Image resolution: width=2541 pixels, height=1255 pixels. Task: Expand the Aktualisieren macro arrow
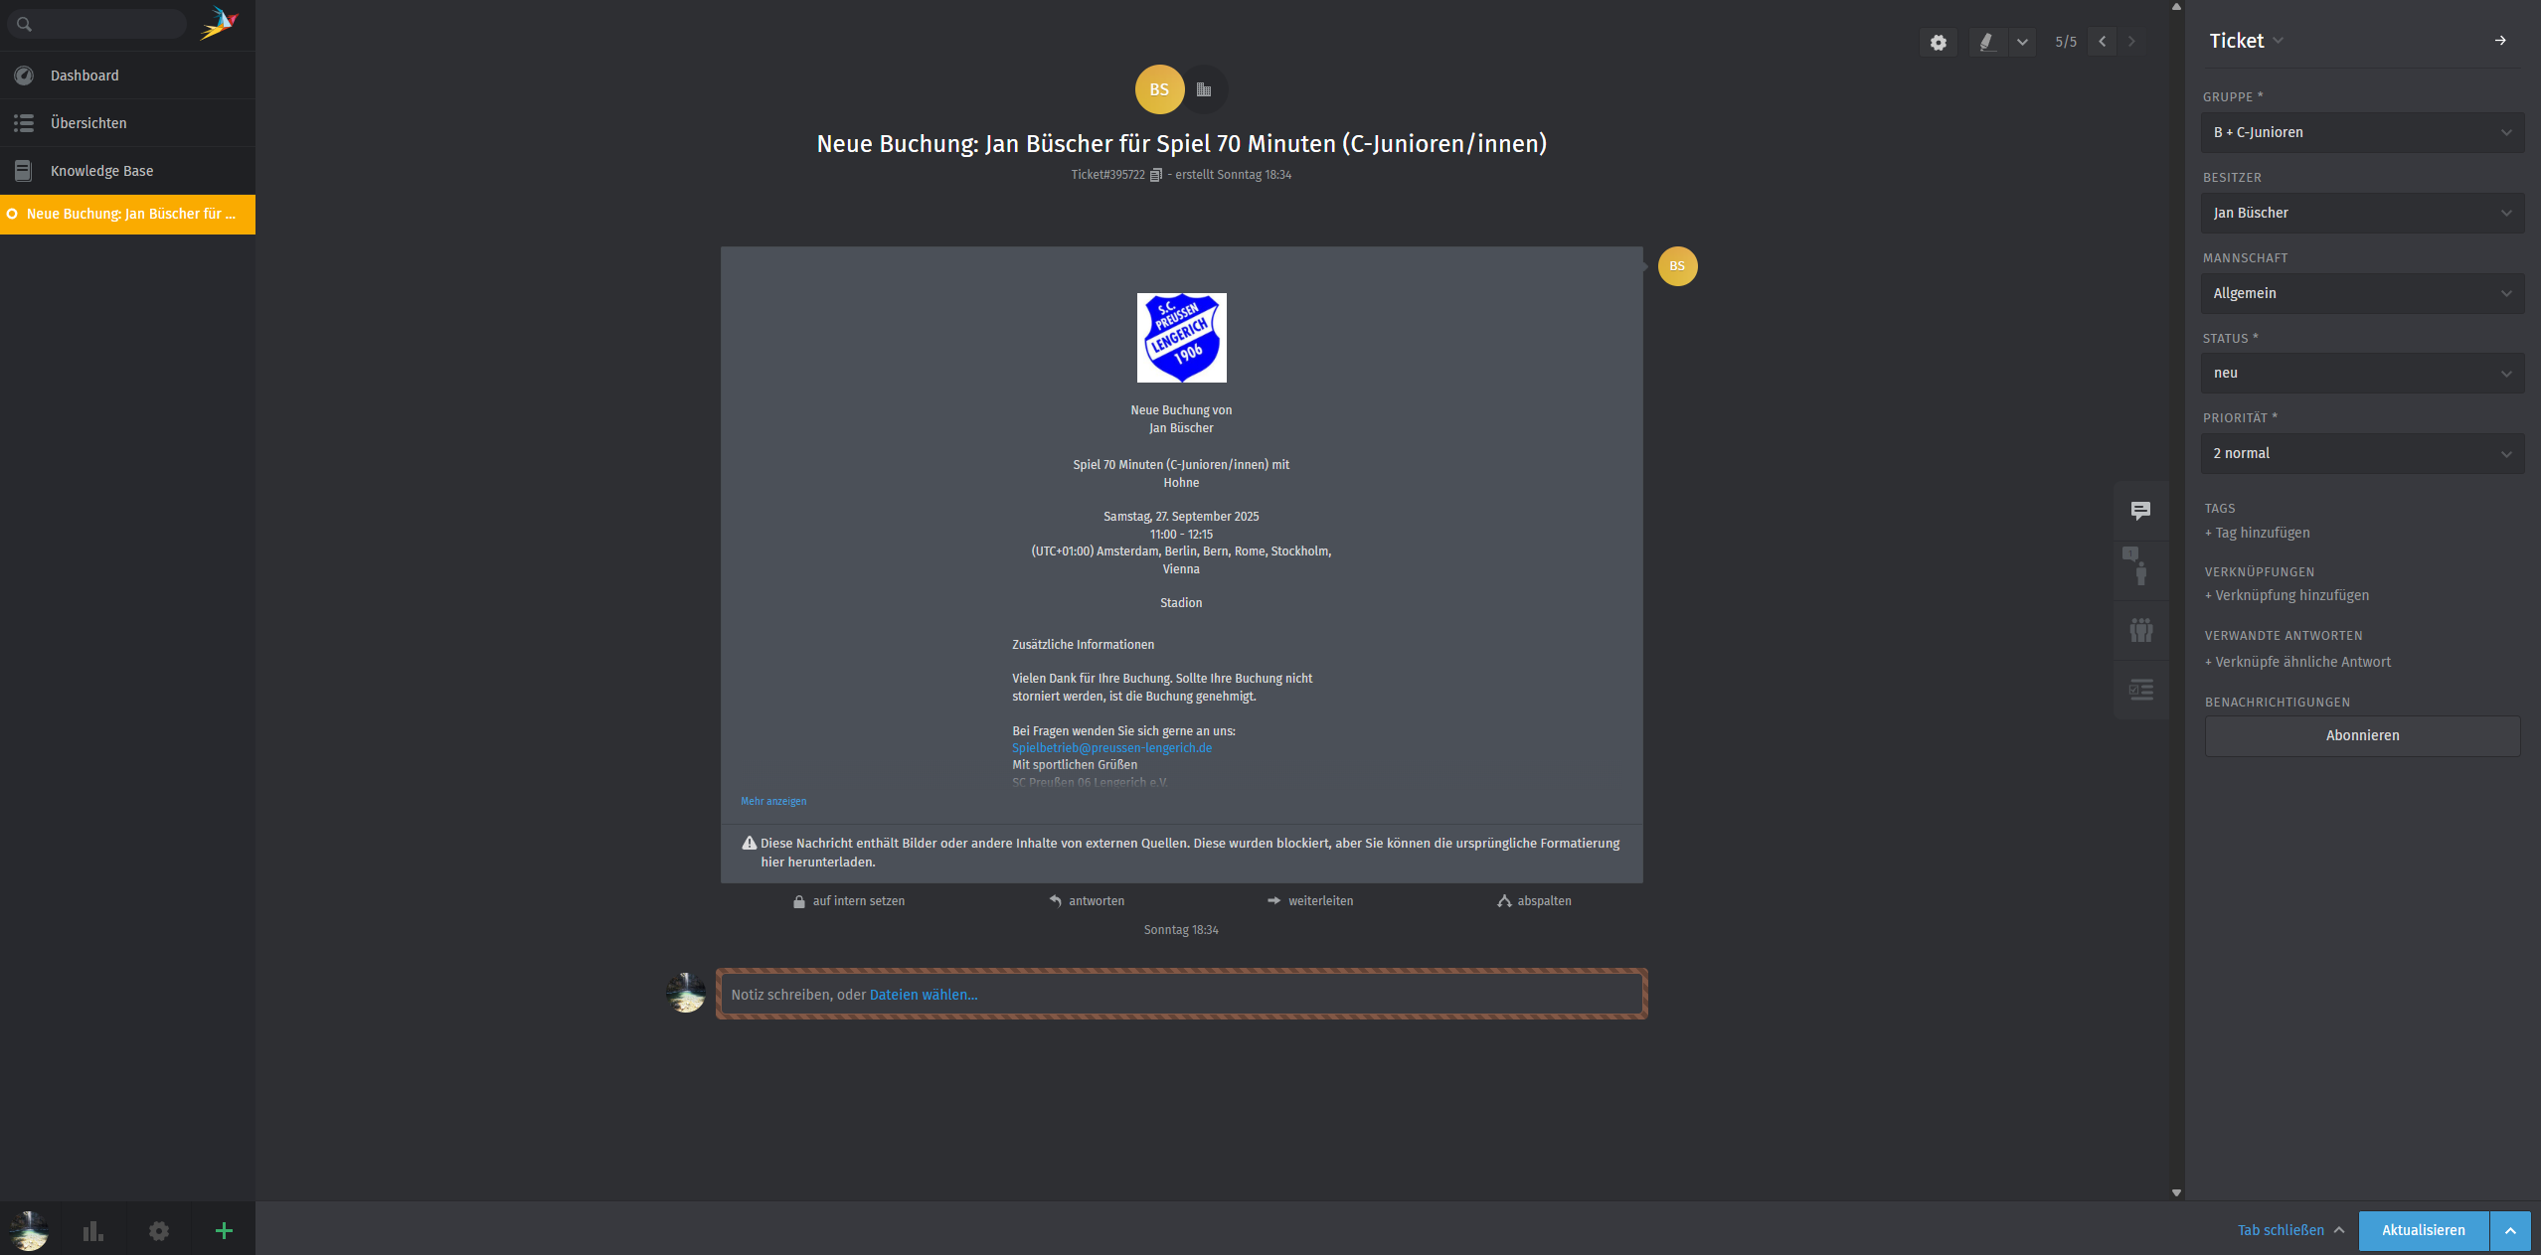[2510, 1230]
